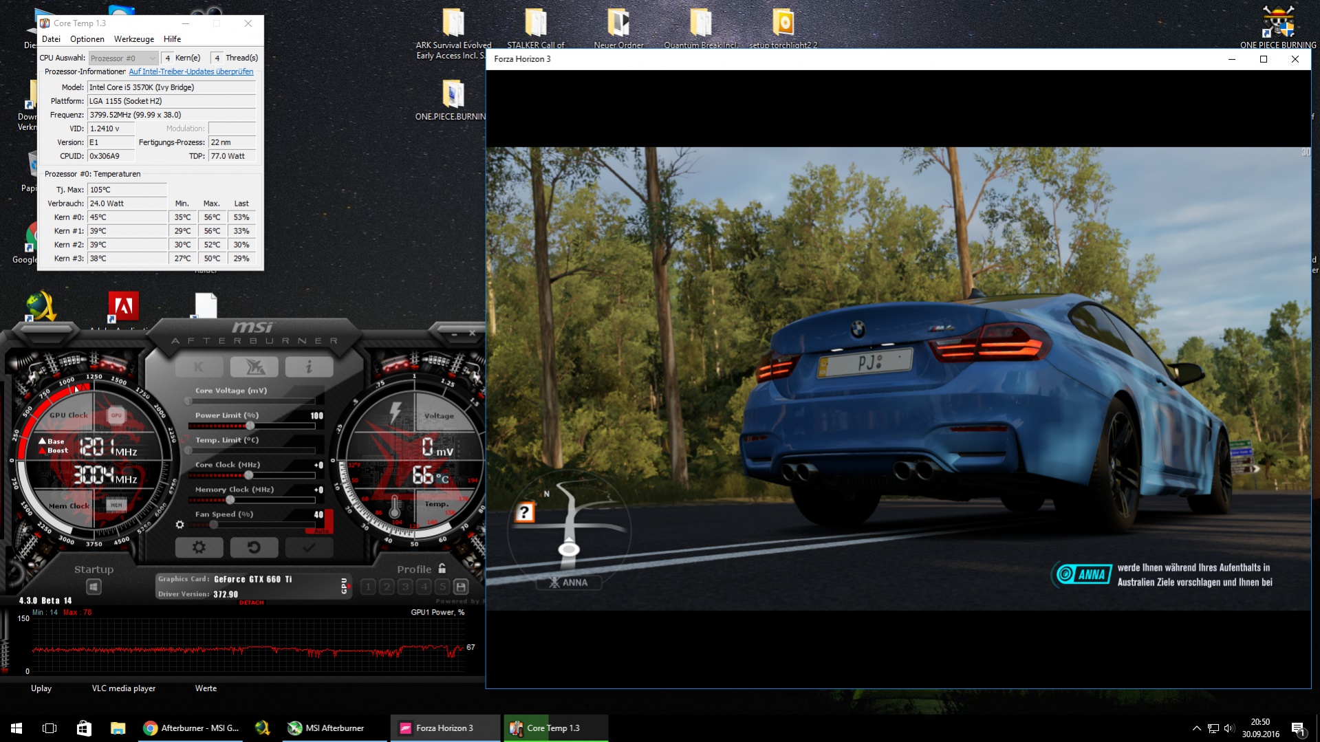Click the Tj. Max value field
This screenshot has width=1320, height=742.
click(x=127, y=190)
